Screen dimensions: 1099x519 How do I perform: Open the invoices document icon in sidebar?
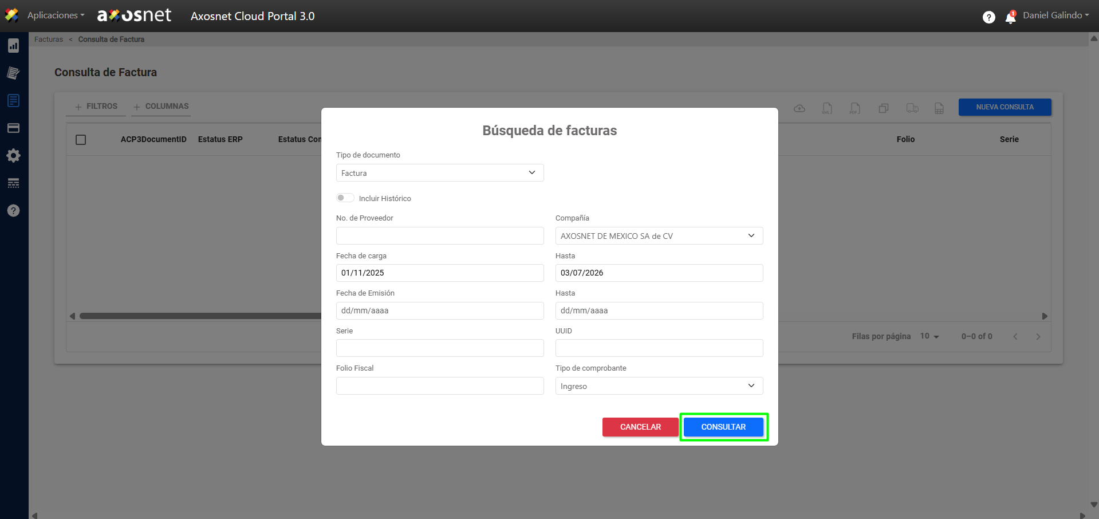pos(14,101)
